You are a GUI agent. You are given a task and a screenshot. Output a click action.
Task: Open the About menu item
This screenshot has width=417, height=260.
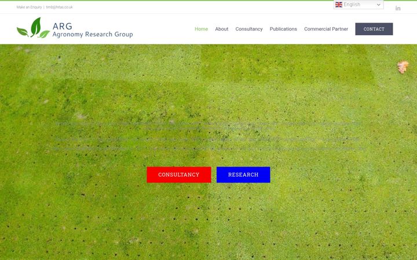(221, 29)
